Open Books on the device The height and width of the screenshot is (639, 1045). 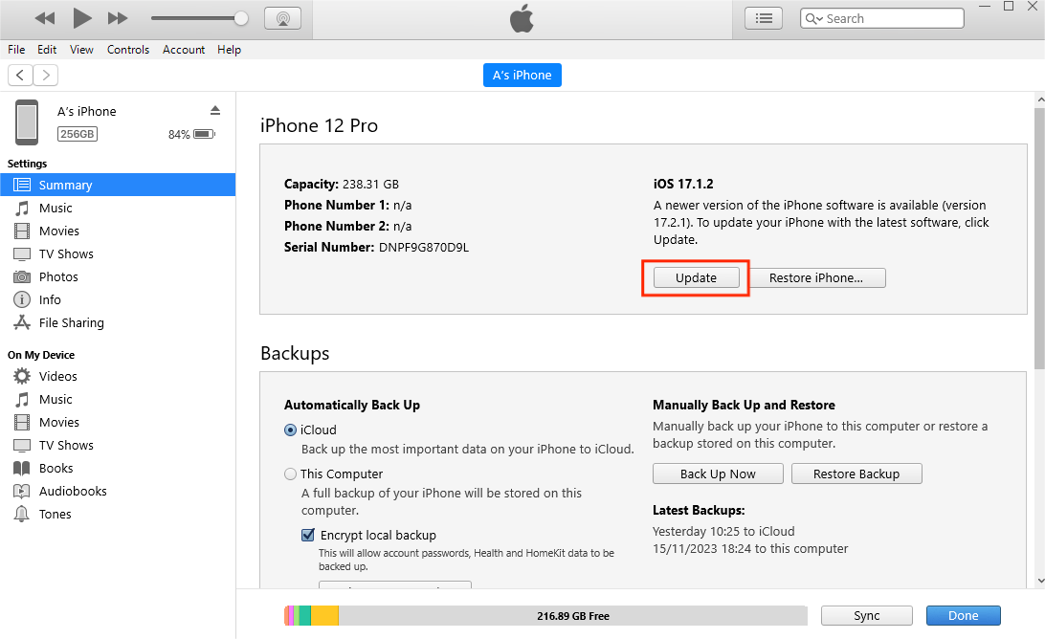(x=118, y=468)
